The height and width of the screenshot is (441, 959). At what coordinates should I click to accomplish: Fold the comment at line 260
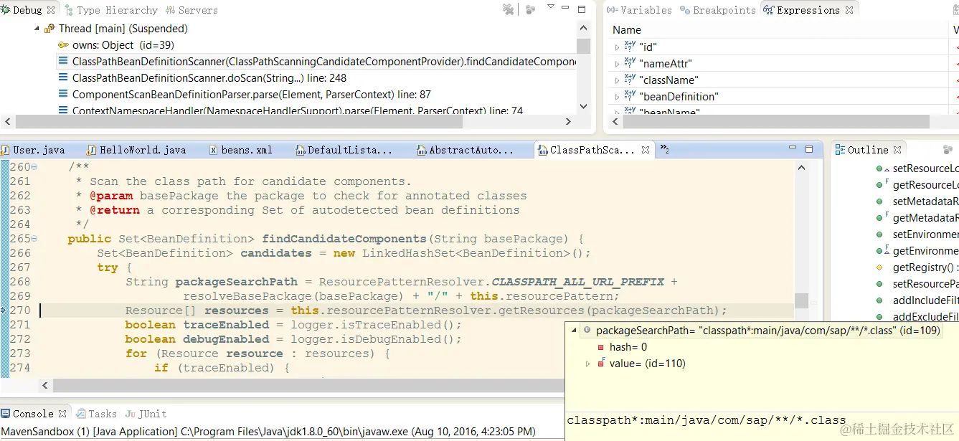(x=34, y=167)
